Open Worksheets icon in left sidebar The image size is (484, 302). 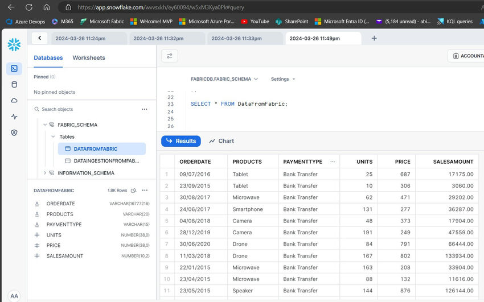[14, 68]
